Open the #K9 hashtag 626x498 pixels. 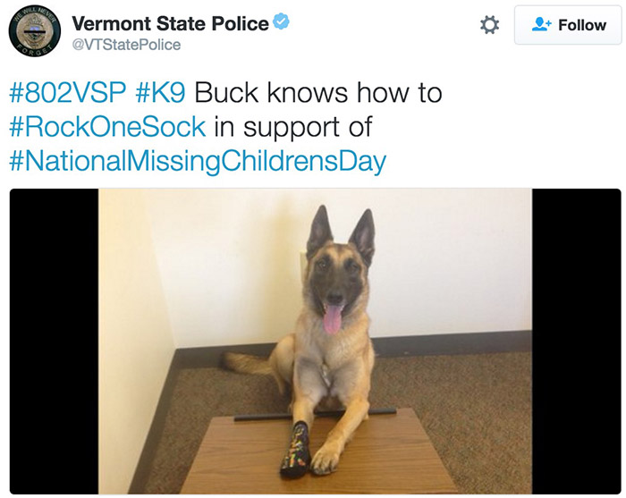(x=164, y=92)
